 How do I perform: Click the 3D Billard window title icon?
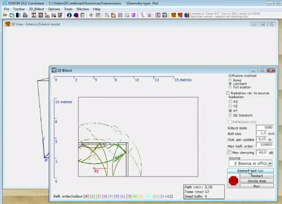[54, 70]
